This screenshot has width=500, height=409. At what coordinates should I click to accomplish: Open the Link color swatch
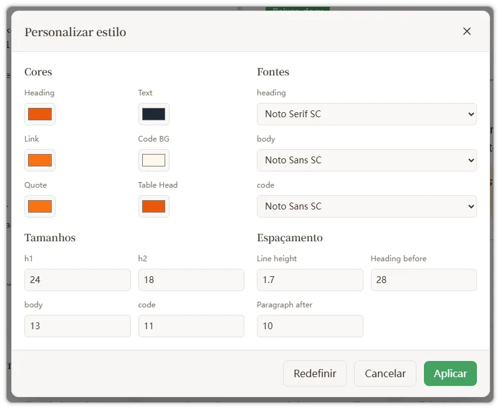click(x=40, y=160)
